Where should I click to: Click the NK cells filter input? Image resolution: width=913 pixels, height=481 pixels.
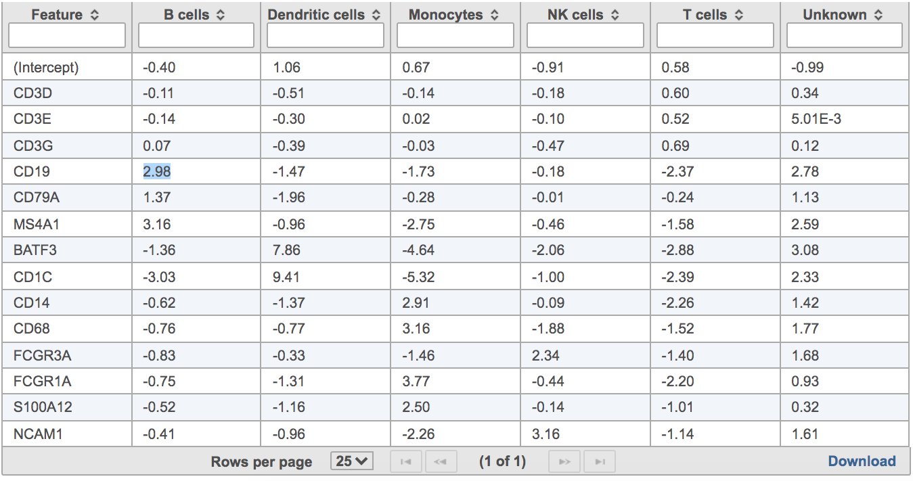585,36
